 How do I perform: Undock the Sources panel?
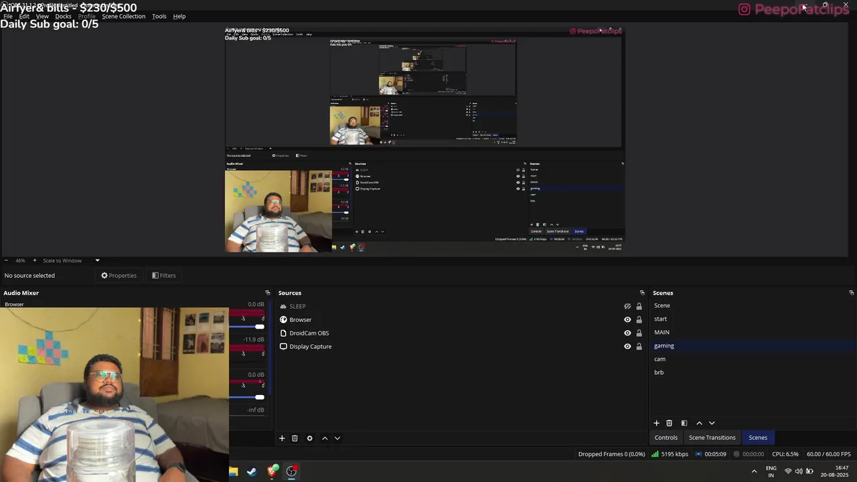point(642,293)
